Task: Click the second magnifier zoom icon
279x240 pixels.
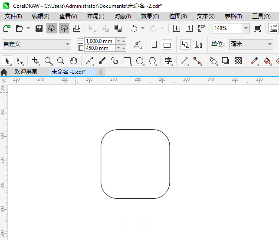Action: click(x=61, y=61)
